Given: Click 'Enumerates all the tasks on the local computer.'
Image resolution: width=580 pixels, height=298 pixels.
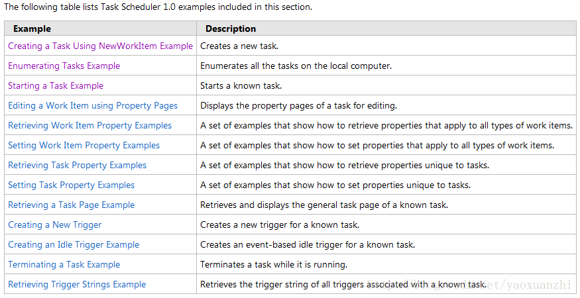Looking at the screenshot, I should pos(296,66).
